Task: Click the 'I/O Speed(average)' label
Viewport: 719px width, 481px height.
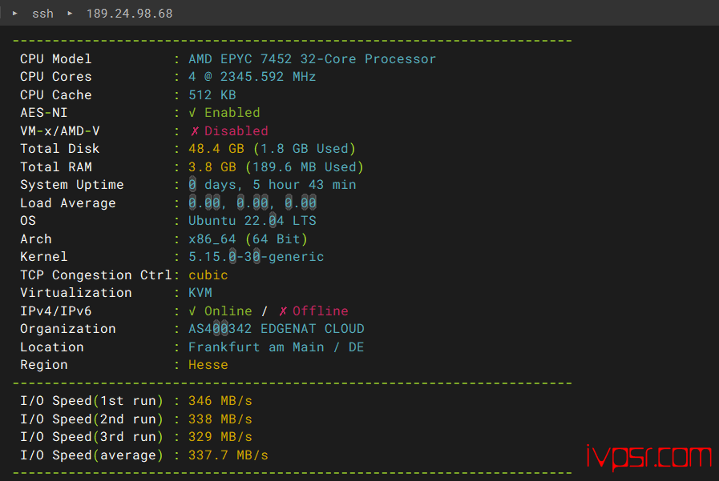Action: pos(91,455)
